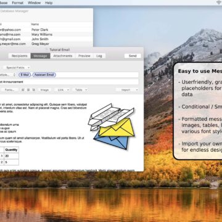Expand the Import dropdown
Viewport: 222px width, 222px height.
[127, 90]
